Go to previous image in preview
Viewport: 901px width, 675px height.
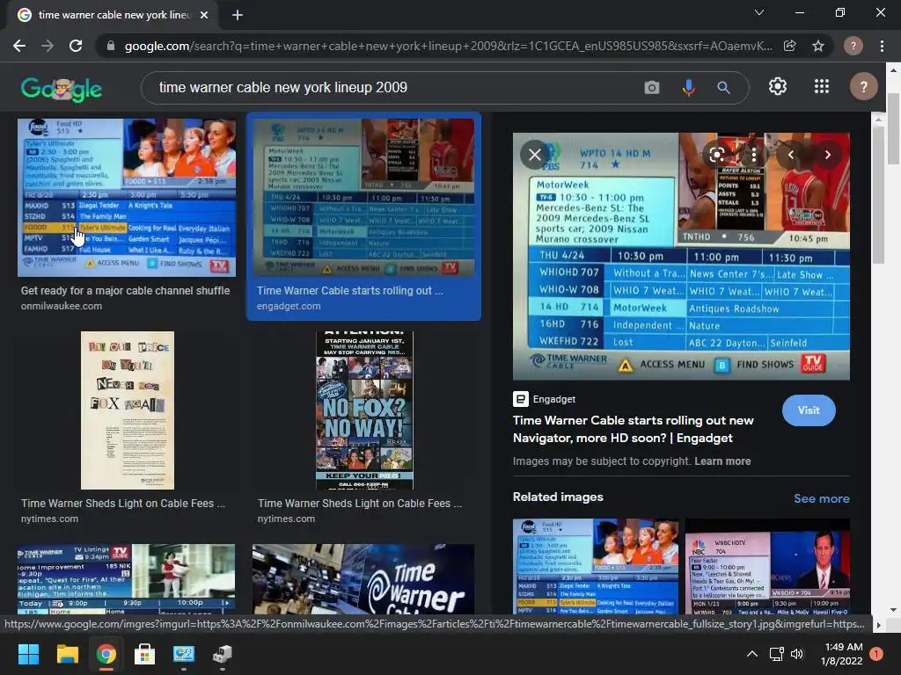point(791,155)
